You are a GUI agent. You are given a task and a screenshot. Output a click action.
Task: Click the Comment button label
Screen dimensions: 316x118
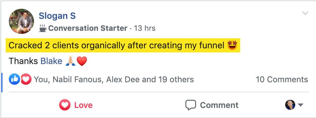pyautogui.click(x=219, y=105)
